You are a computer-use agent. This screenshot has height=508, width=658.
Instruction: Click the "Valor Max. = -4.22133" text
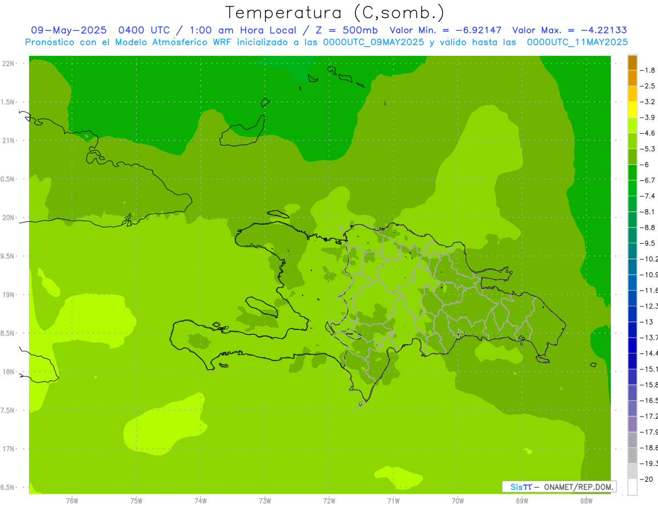click(569, 30)
